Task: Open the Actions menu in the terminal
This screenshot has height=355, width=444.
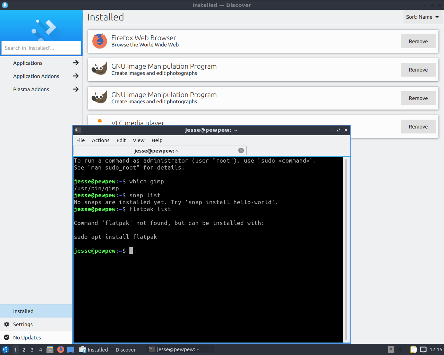Action: pos(101,140)
